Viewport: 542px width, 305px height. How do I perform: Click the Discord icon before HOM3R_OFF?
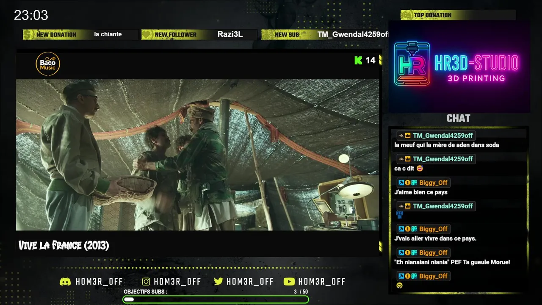[x=65, y=282]
